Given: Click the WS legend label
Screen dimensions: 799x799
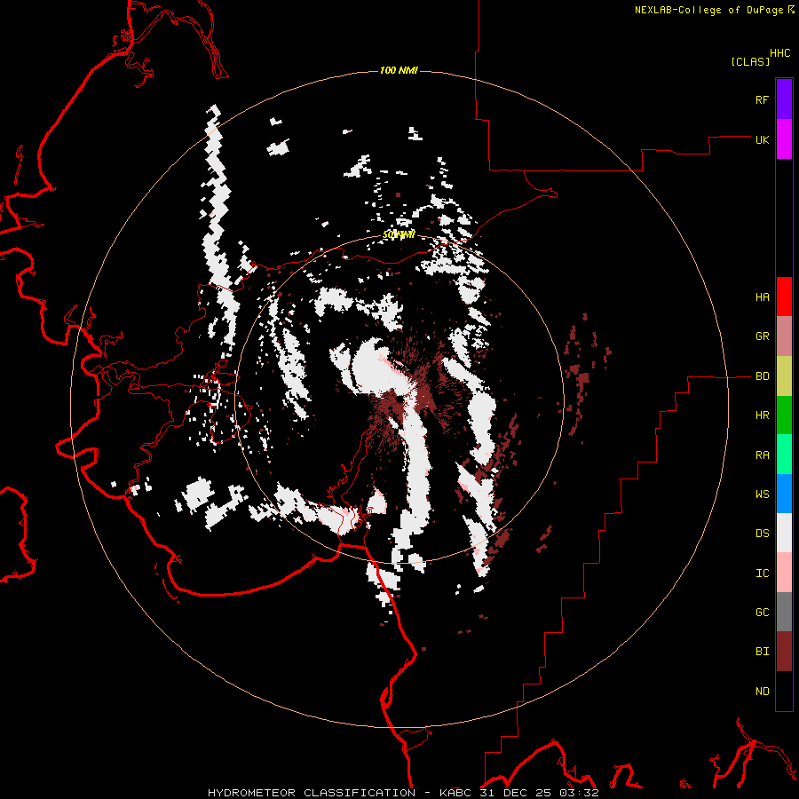Looking at the screenshot, I should (763, 494).
